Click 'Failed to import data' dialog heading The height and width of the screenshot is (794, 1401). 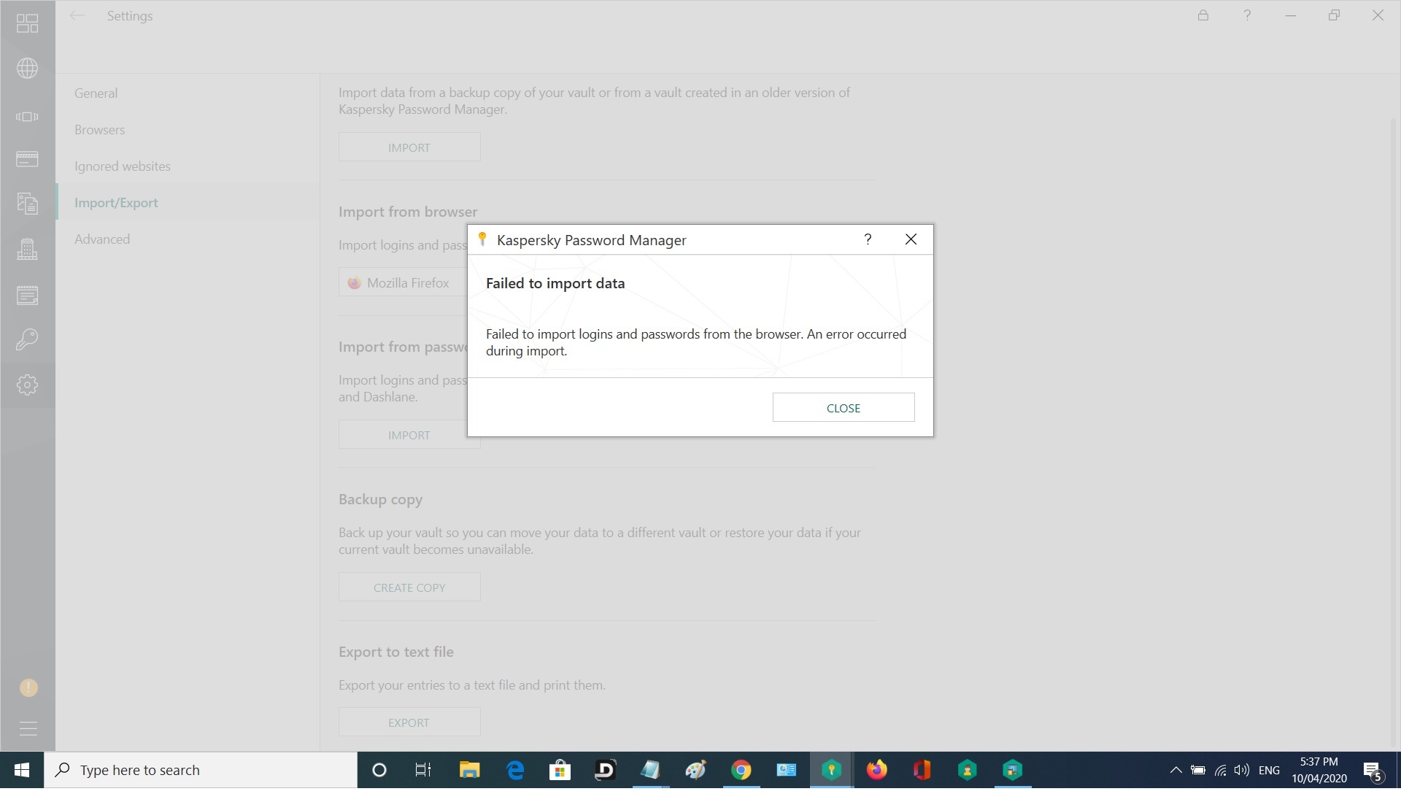point(555,283)
